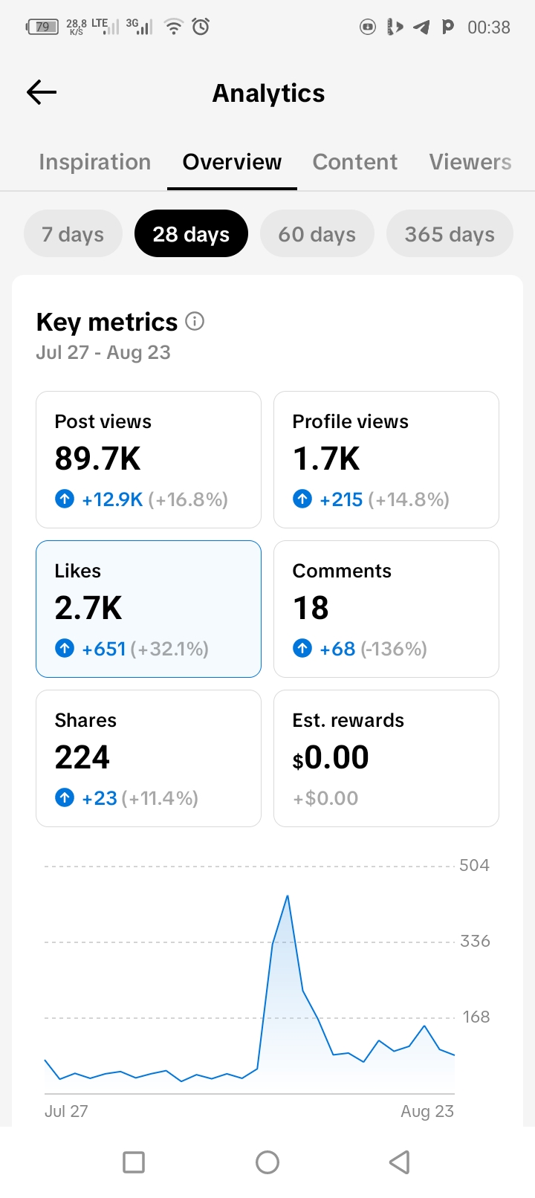Tap the Android recent apps square icon

[134, 1162]
